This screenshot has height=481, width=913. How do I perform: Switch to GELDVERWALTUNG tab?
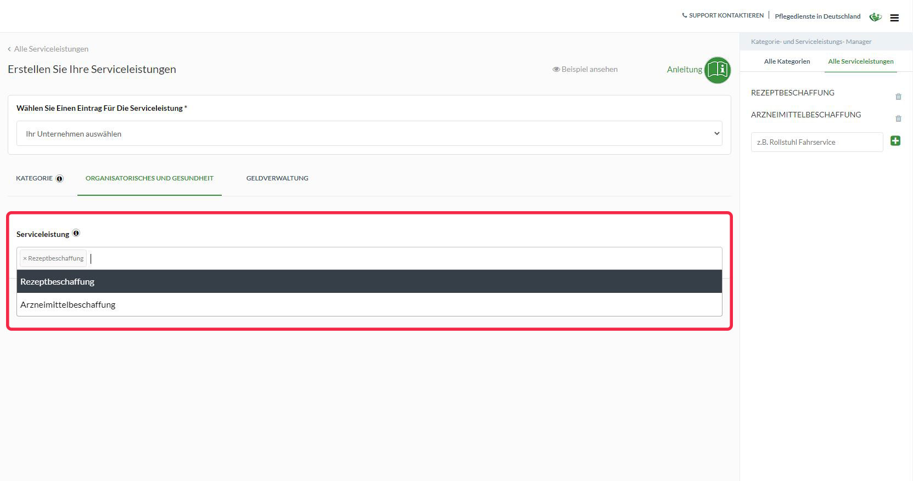click(277, 178)
